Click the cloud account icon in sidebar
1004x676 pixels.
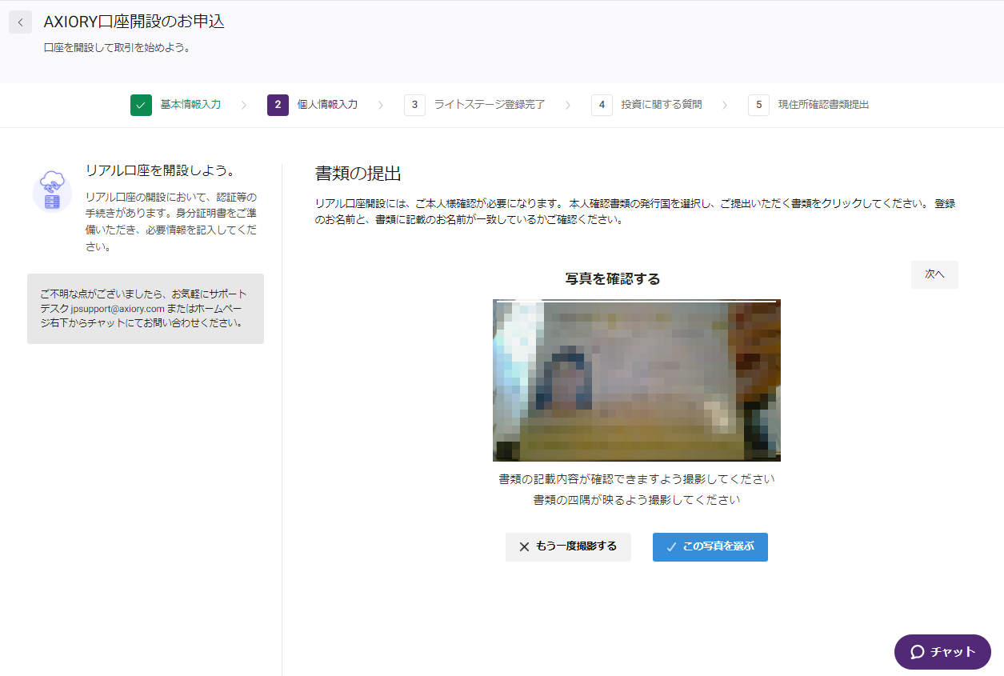pyautogui.click(x=52, y=191)
